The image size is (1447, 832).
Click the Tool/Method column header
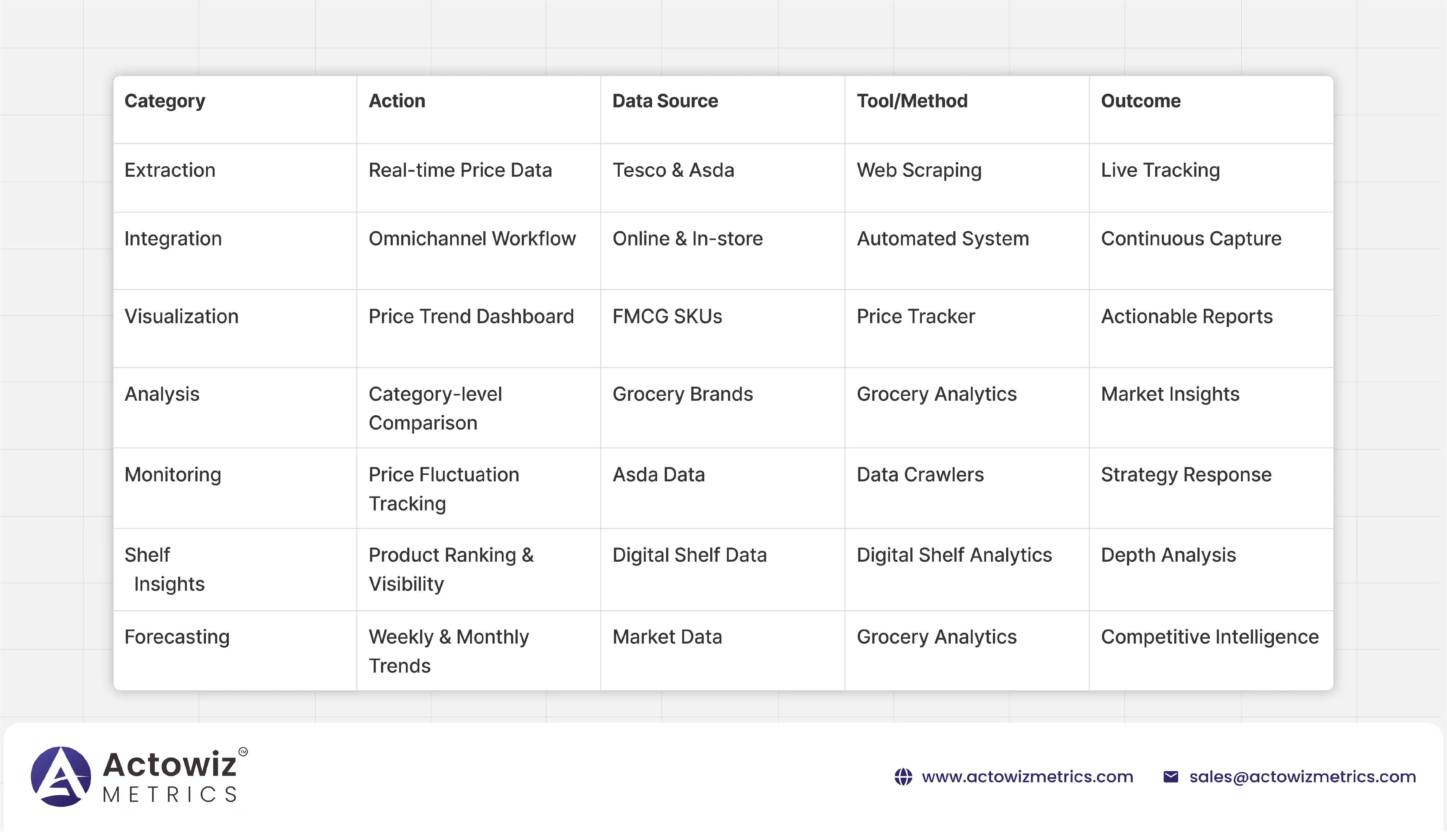click(x=912, y=101)
